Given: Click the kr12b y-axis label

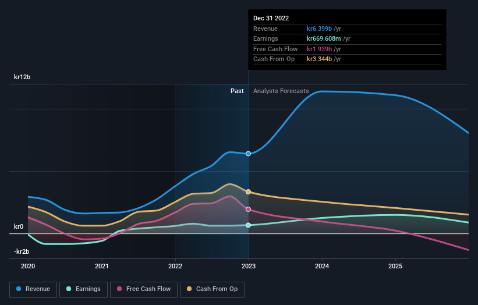Looking at the screenshot, I should [22, 77].
